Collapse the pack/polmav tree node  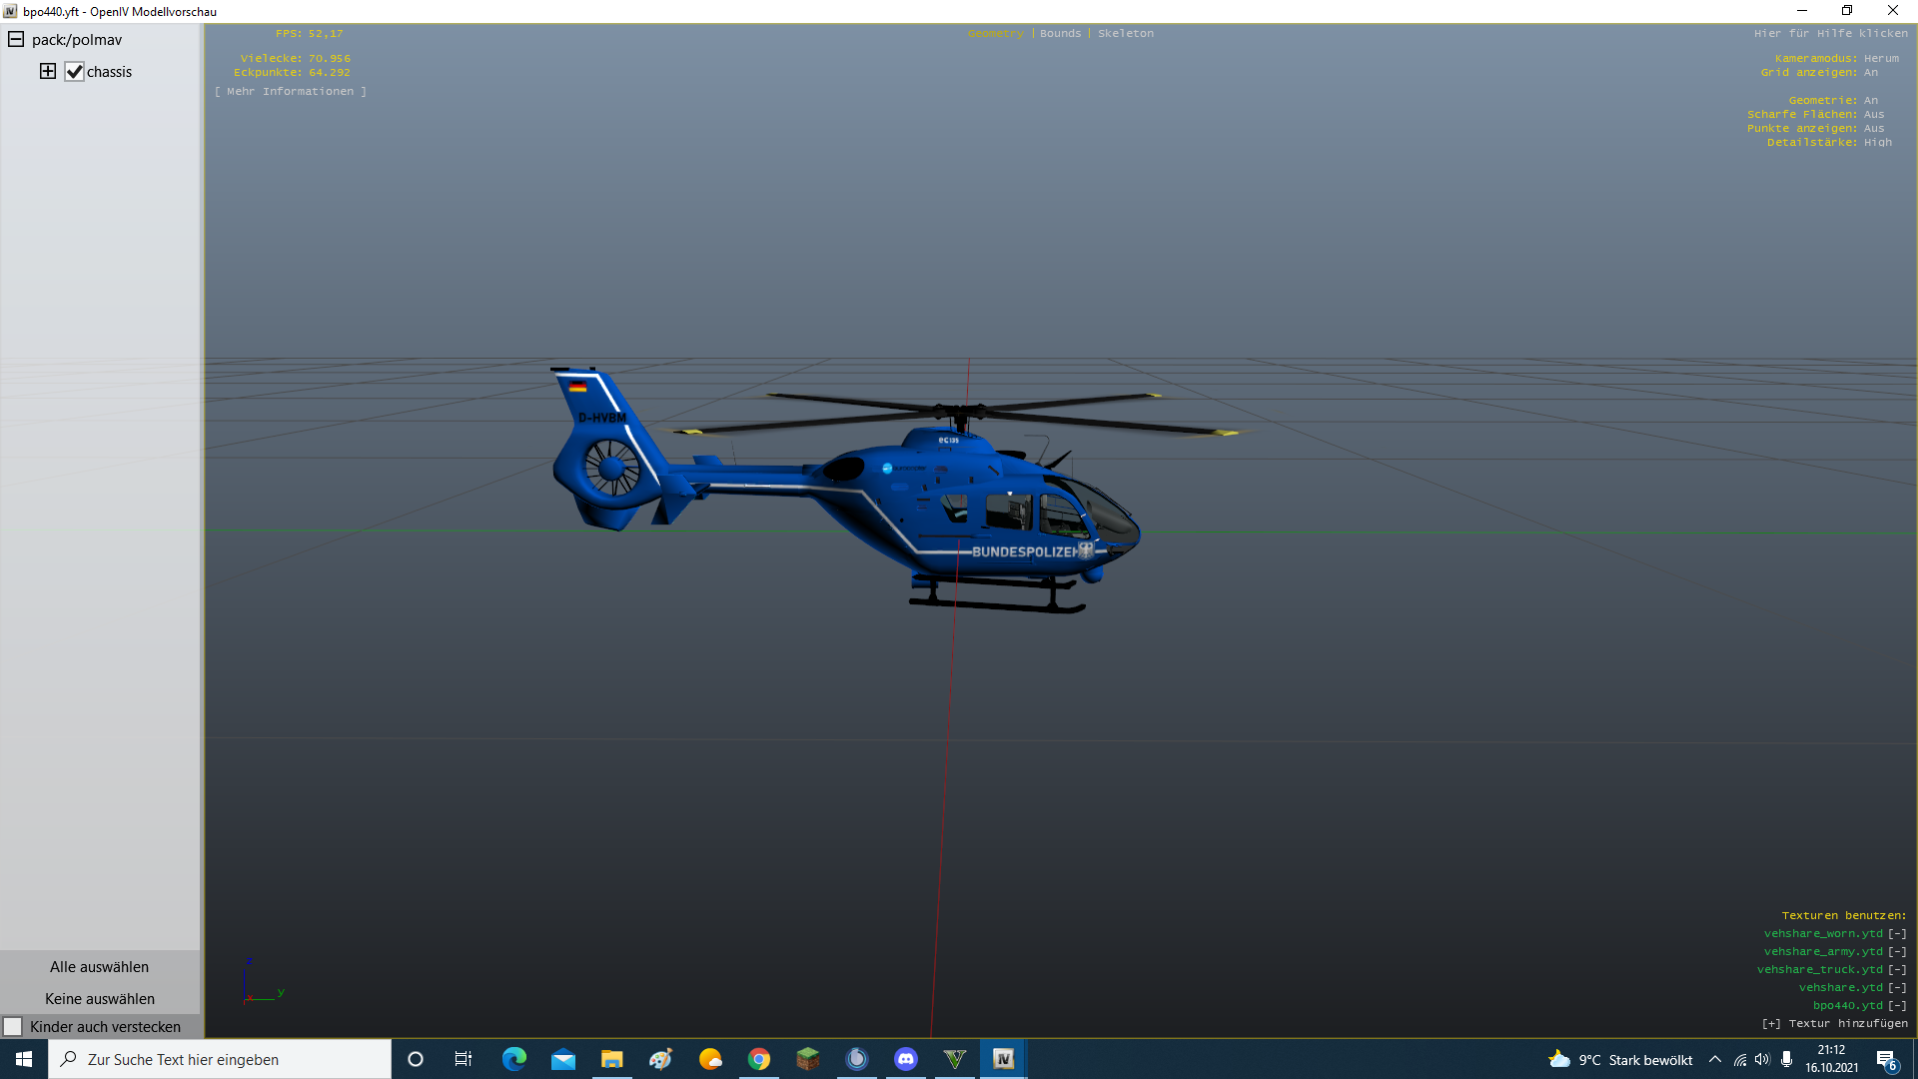pyautogui.click(x=16, y=40)
